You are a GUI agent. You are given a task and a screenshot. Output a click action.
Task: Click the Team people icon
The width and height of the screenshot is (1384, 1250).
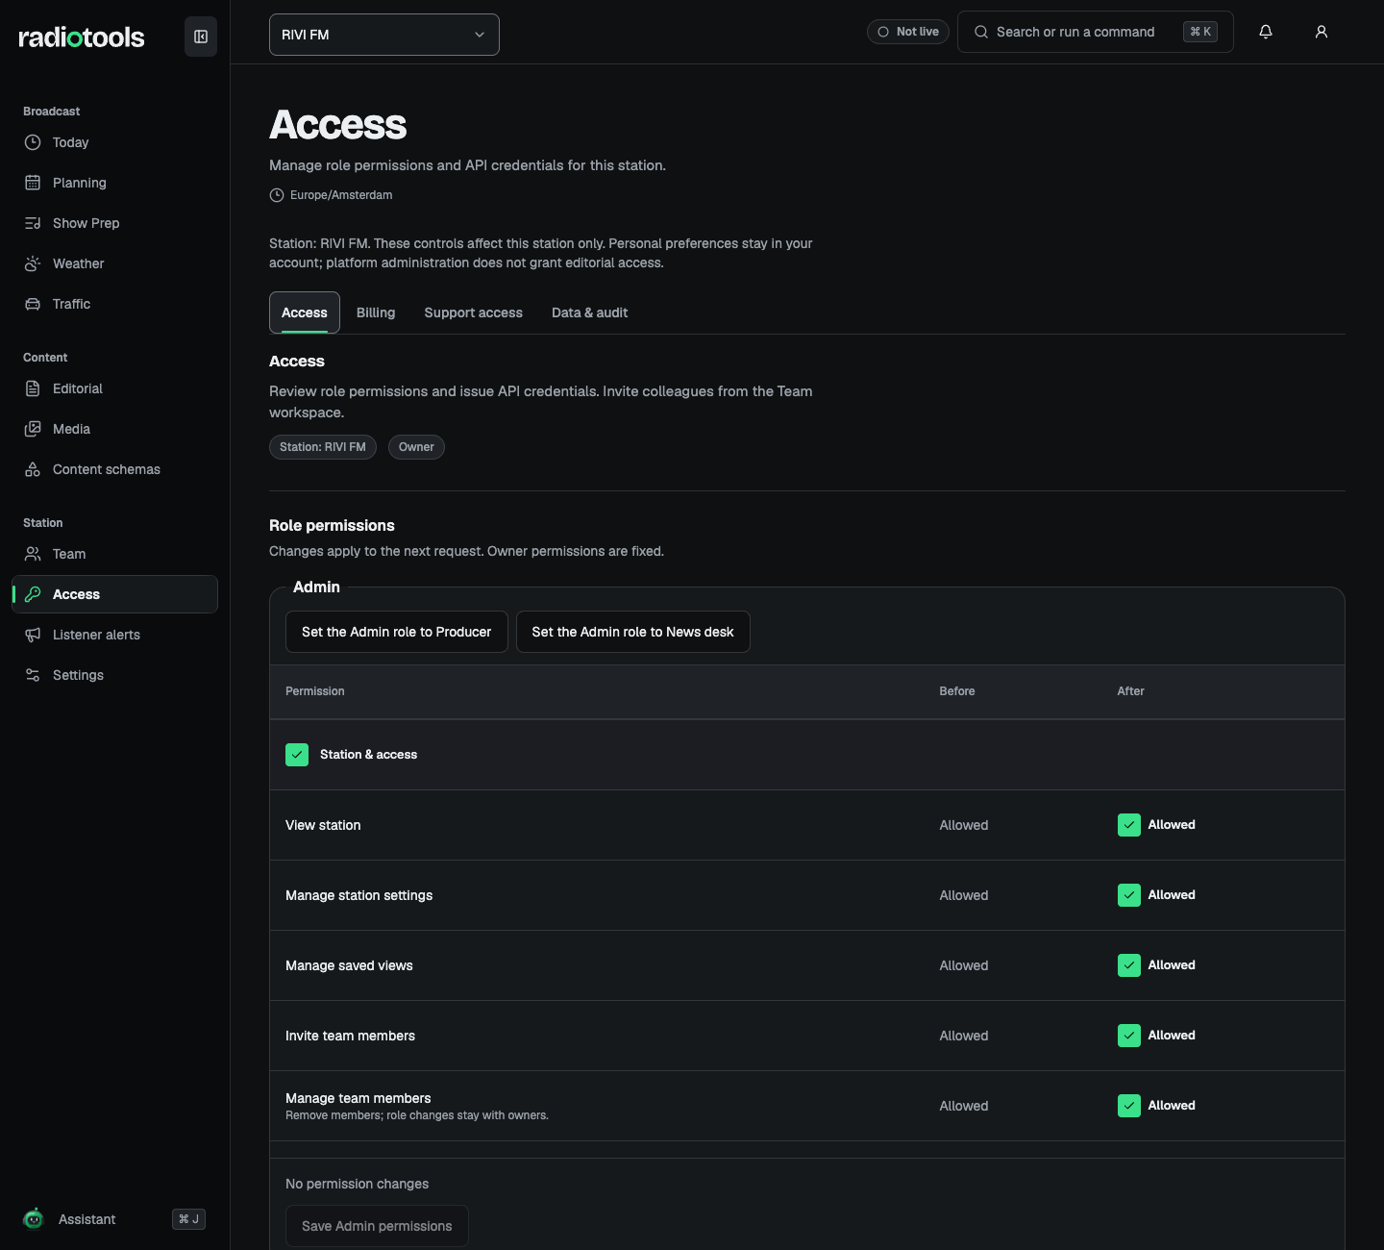click(33, 554)
